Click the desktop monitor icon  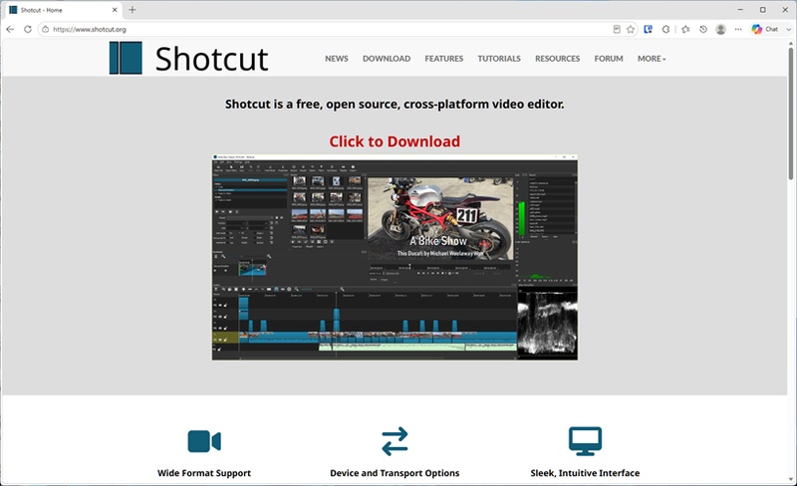coord(585,441)
